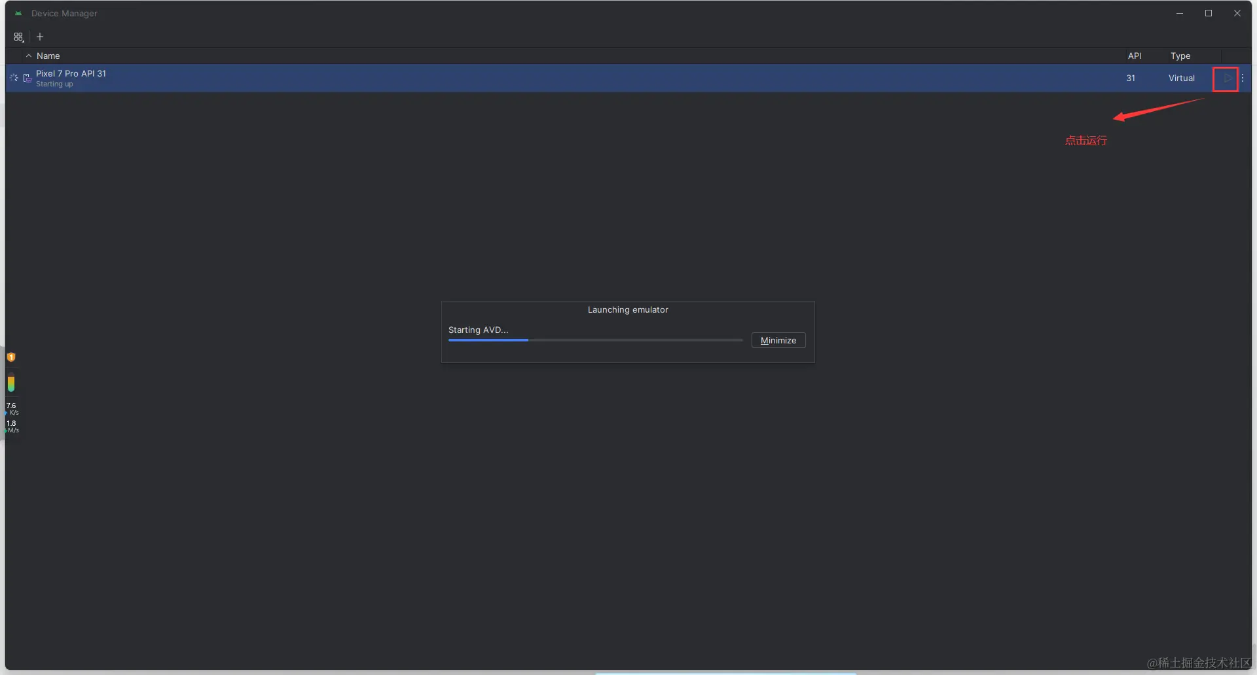Click the orange shield notification icon
Image resolution: width=1257 pixels, height=675 pixels.
point(11,357)
